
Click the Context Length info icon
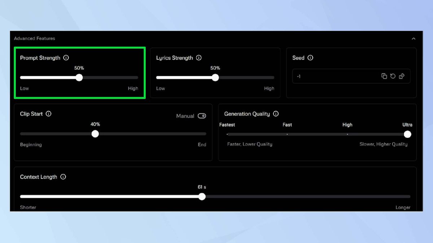tap(64, 177)
